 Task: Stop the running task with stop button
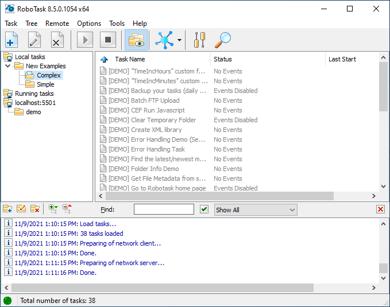click(108, 40)
